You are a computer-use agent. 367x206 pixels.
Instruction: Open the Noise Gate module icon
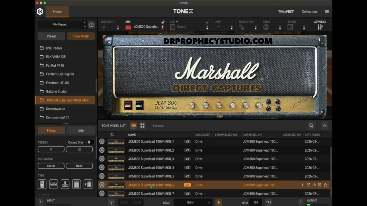[104, 27]
